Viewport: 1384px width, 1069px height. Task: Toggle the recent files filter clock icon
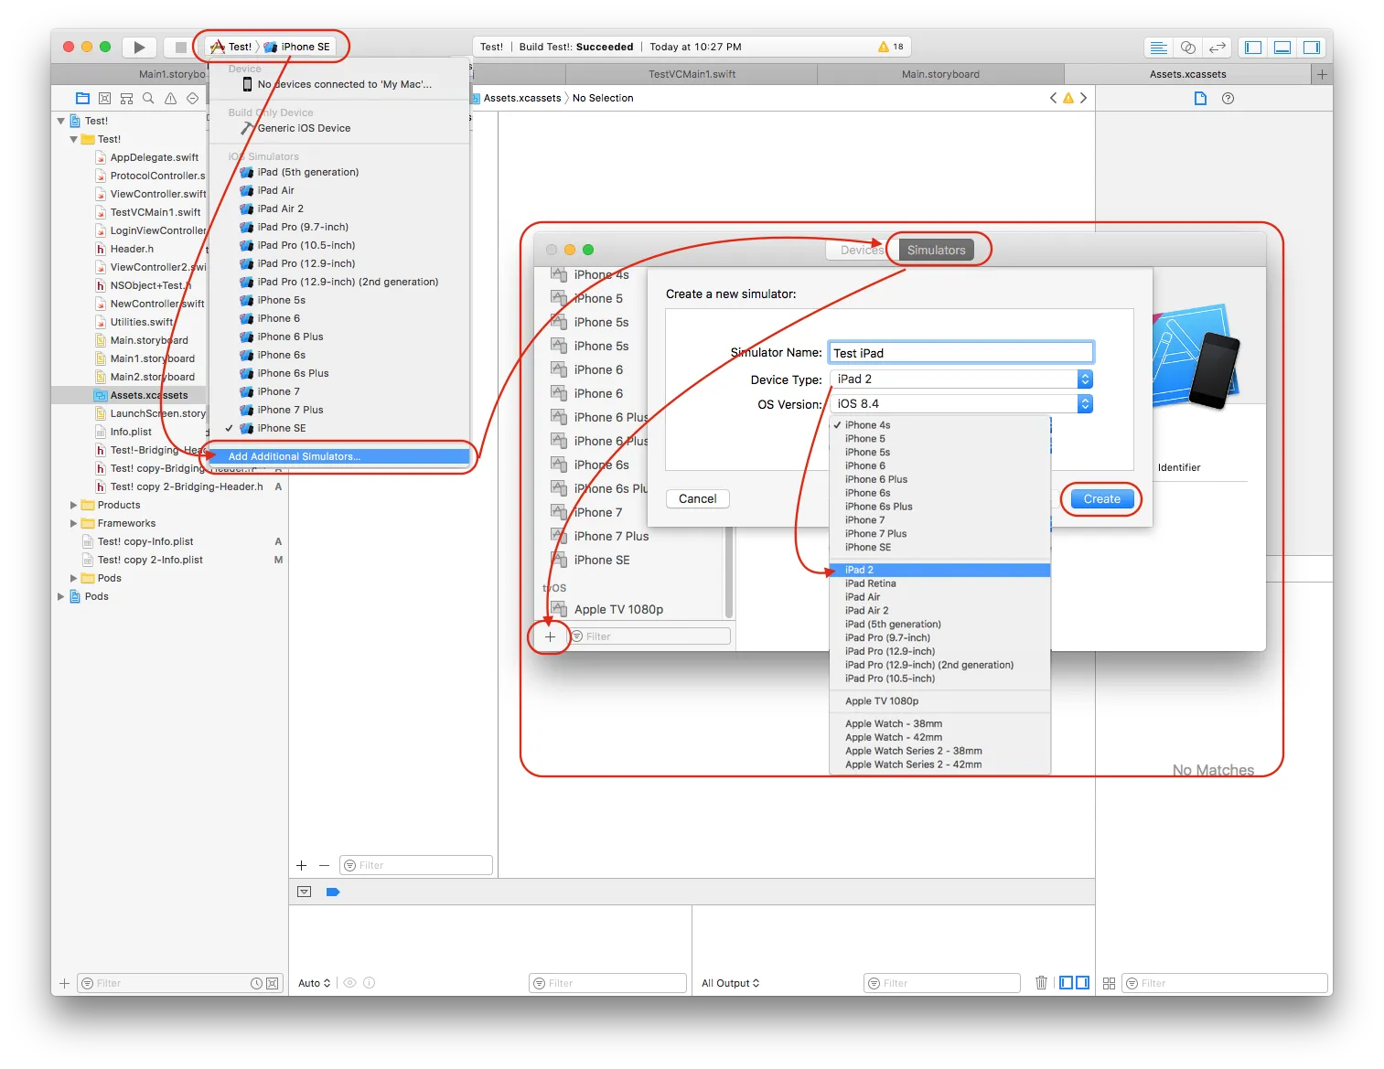(256, 983)
